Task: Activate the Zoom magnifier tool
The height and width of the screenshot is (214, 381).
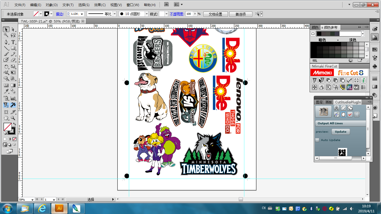Action: tap(13, 118)
